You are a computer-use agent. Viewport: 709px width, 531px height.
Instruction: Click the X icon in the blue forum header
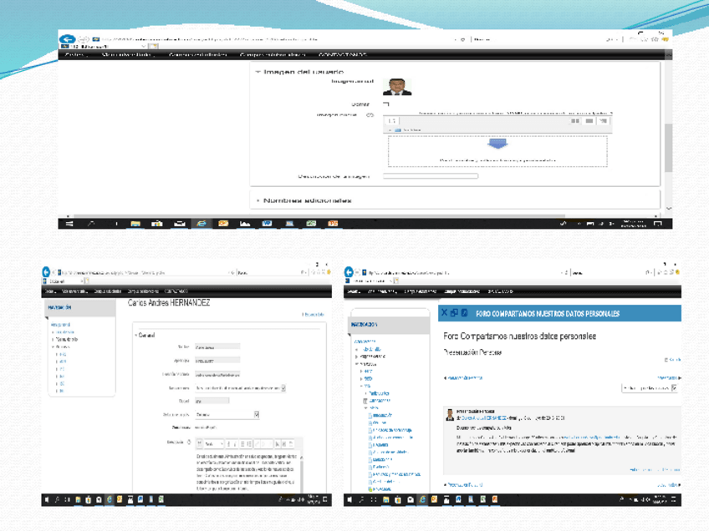point(444,312)
